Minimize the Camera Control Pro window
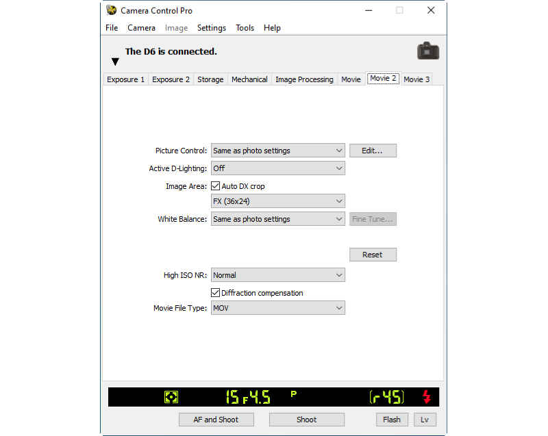This screenshot has width=548, height=436. click(369, 10)
